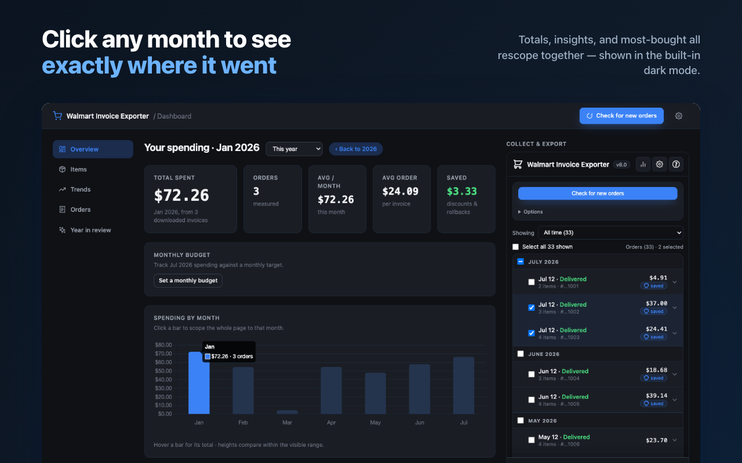
Task: Open the gear settings icon in exporter panel
Action: tap(660, 164)
